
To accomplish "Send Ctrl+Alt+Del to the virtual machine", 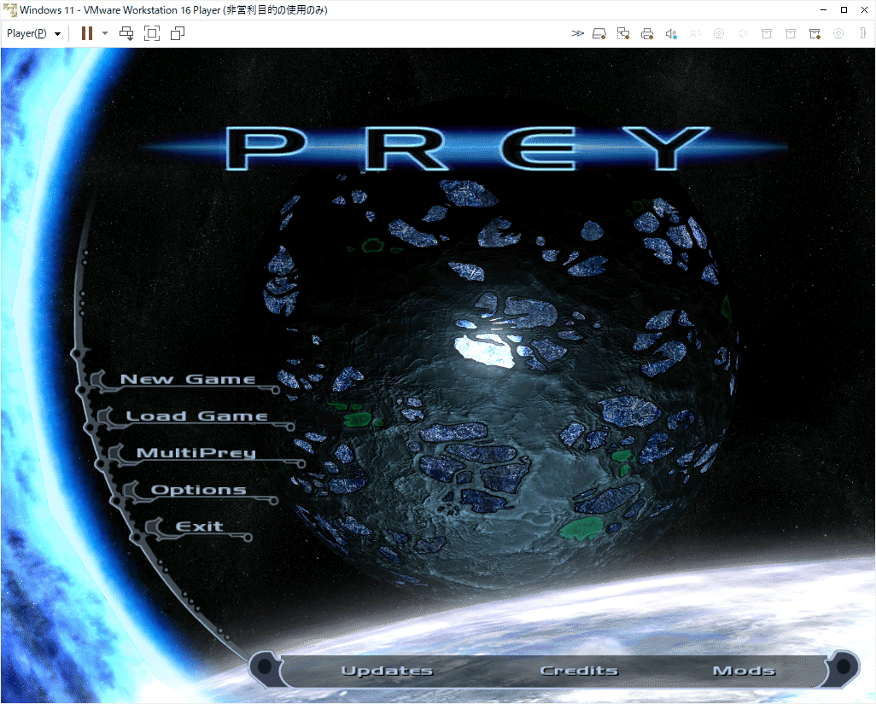I will point(127,33).
